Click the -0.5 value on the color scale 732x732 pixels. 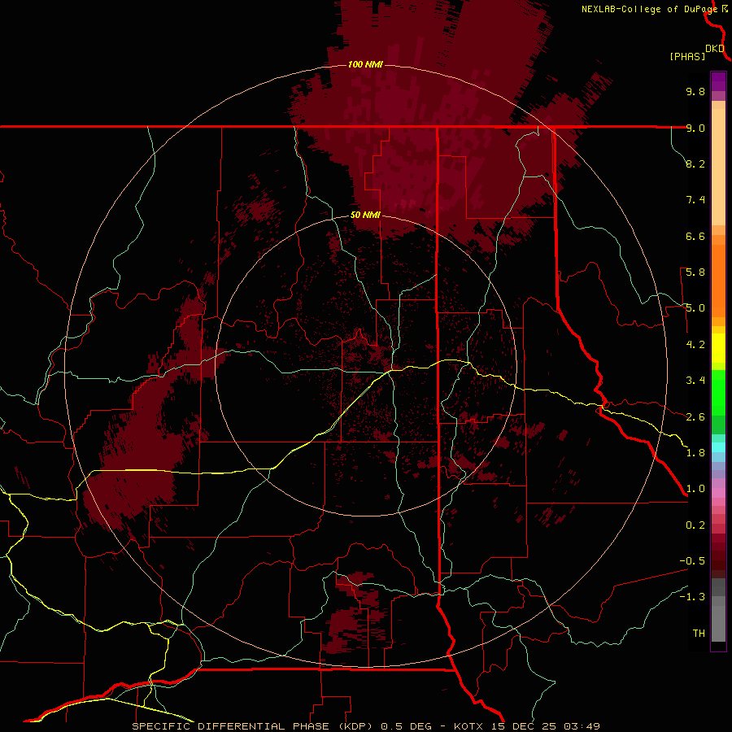pyautogui.click(x=692, y=560)
